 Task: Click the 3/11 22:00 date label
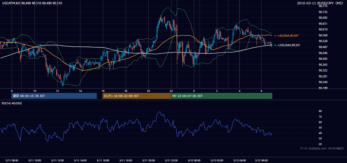click(171, 161)
